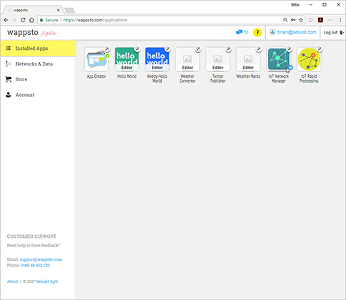Click the edit pencil on Weather Rants
This screenshot has height=300, width=346.
[x=259, y=49]
